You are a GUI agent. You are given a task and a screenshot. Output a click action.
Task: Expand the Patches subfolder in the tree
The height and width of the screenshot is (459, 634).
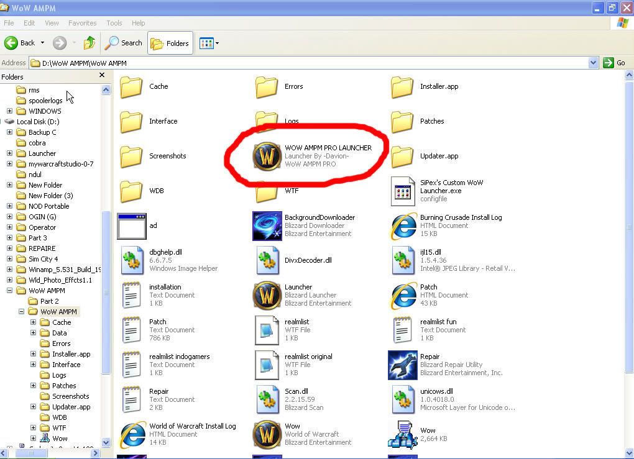coord(33,386)
